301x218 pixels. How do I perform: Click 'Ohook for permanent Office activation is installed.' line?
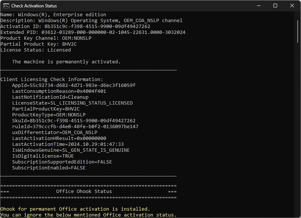click(x=75, y=209)
